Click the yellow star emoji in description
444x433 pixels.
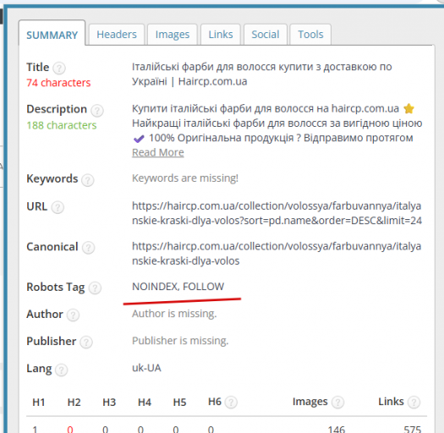click(x=408, y=108)
